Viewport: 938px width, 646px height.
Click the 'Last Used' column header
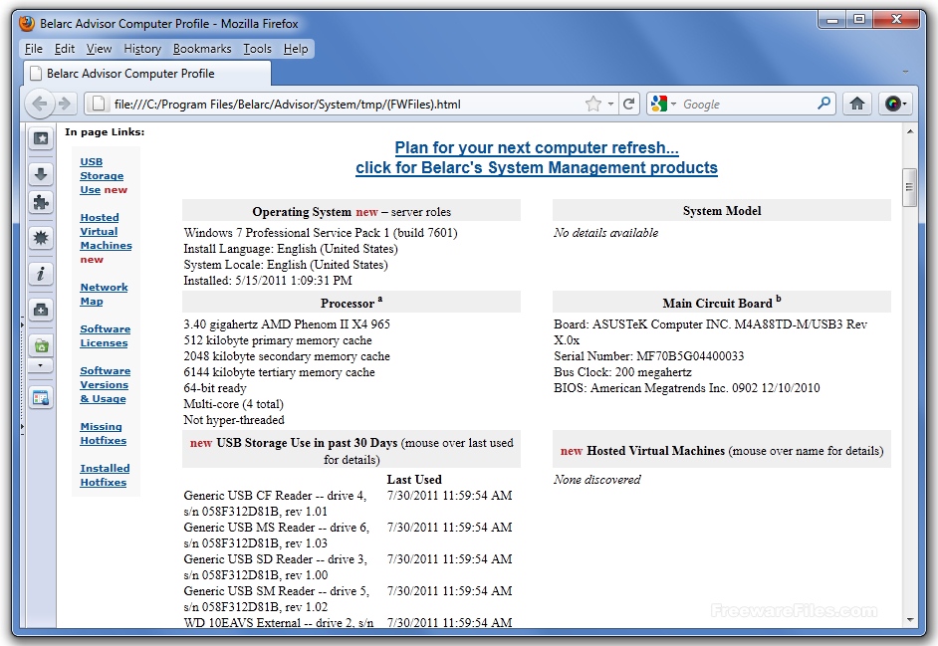414,479
